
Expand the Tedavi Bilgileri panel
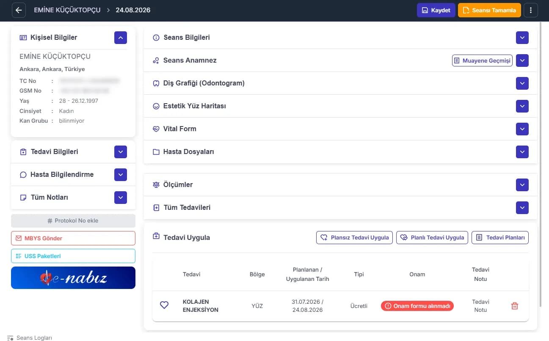point(121,152)
